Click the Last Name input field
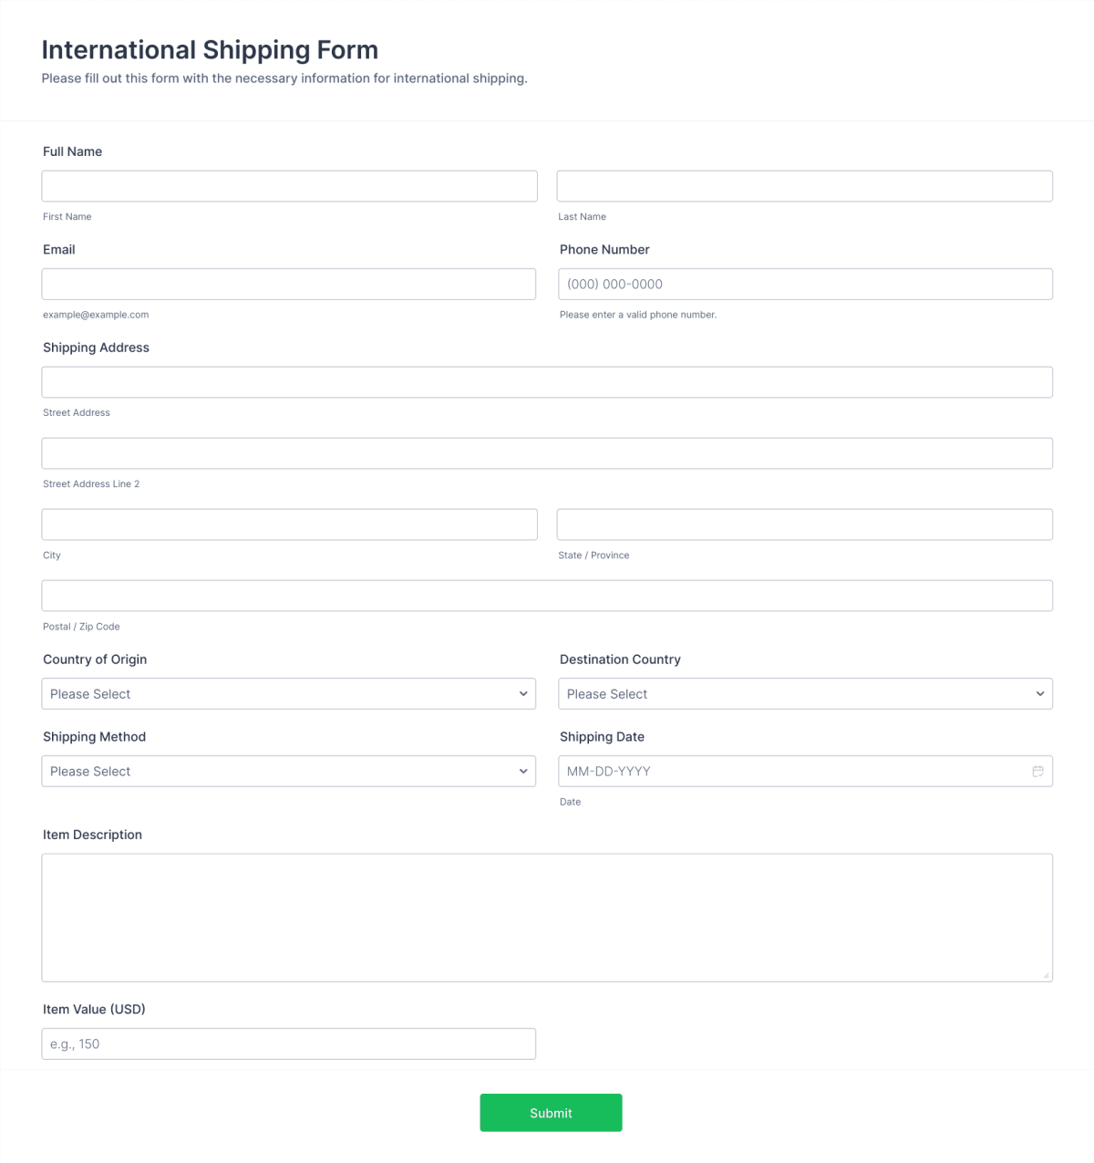The height and width of the screenshot is (1163, 1094). (805, 185)
